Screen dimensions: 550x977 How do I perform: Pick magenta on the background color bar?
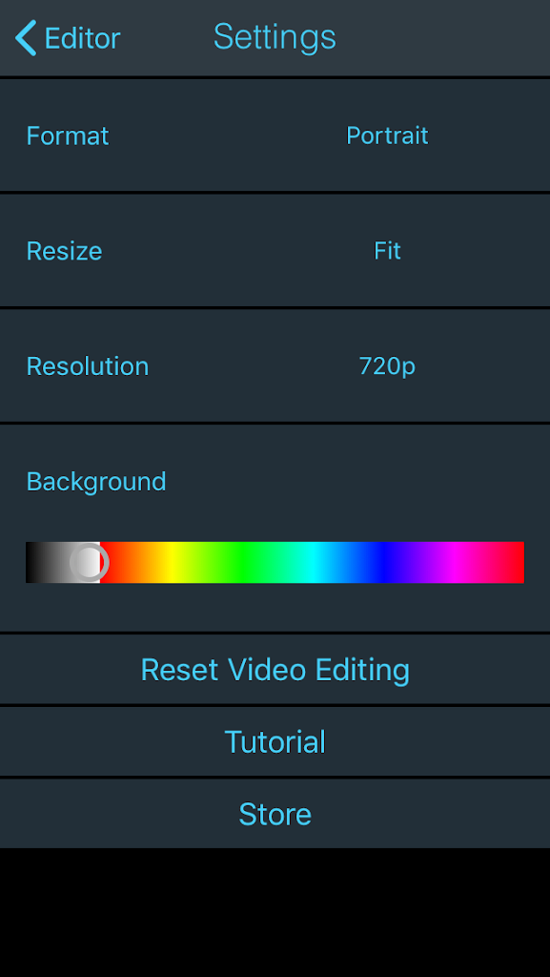tap(454, 562)
